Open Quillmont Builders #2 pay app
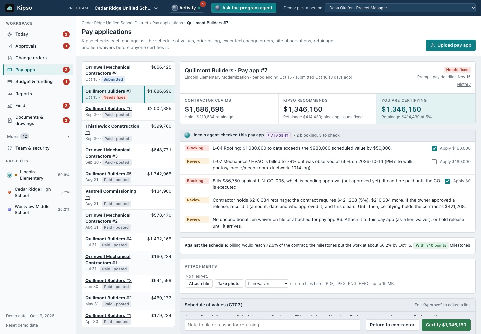 point(108,298)
